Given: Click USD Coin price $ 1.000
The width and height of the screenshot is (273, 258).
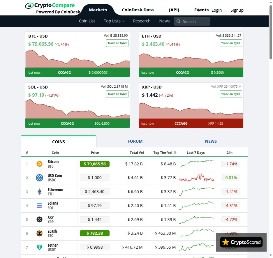Looking at the screenshot, I should pyautogui.click(x=95, y=178).
